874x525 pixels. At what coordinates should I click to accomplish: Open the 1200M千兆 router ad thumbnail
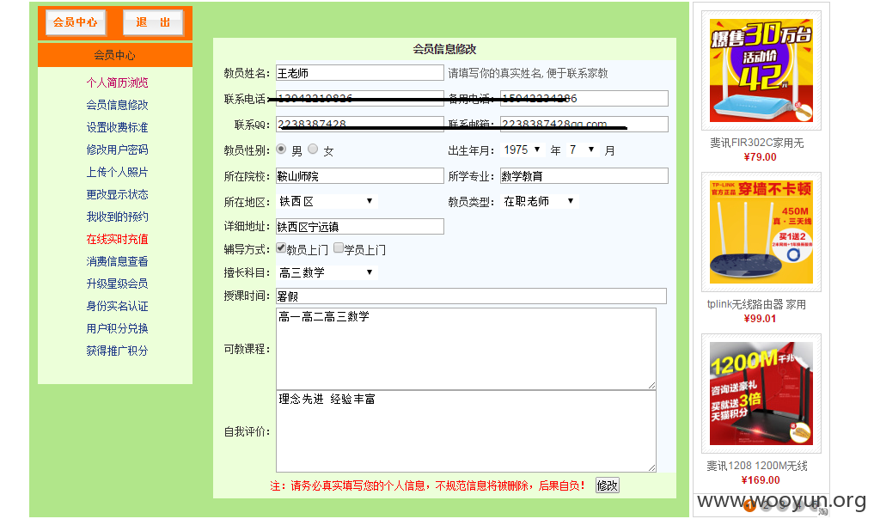click(x=761, y=394)
